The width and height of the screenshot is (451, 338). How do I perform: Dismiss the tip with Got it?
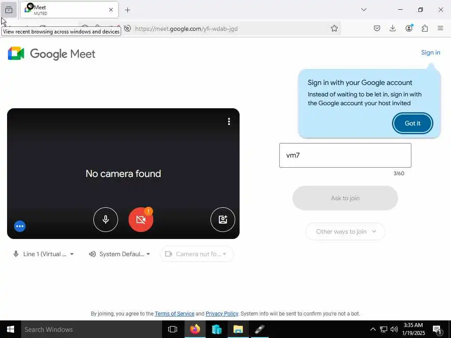pos(412,123)
